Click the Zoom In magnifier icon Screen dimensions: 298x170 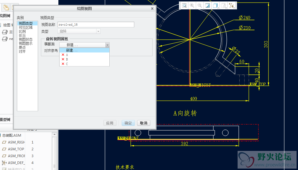pyautogui.click(x=192, y=5)
